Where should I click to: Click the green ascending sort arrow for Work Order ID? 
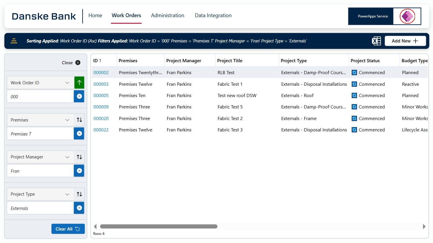(x=79, y=83)
